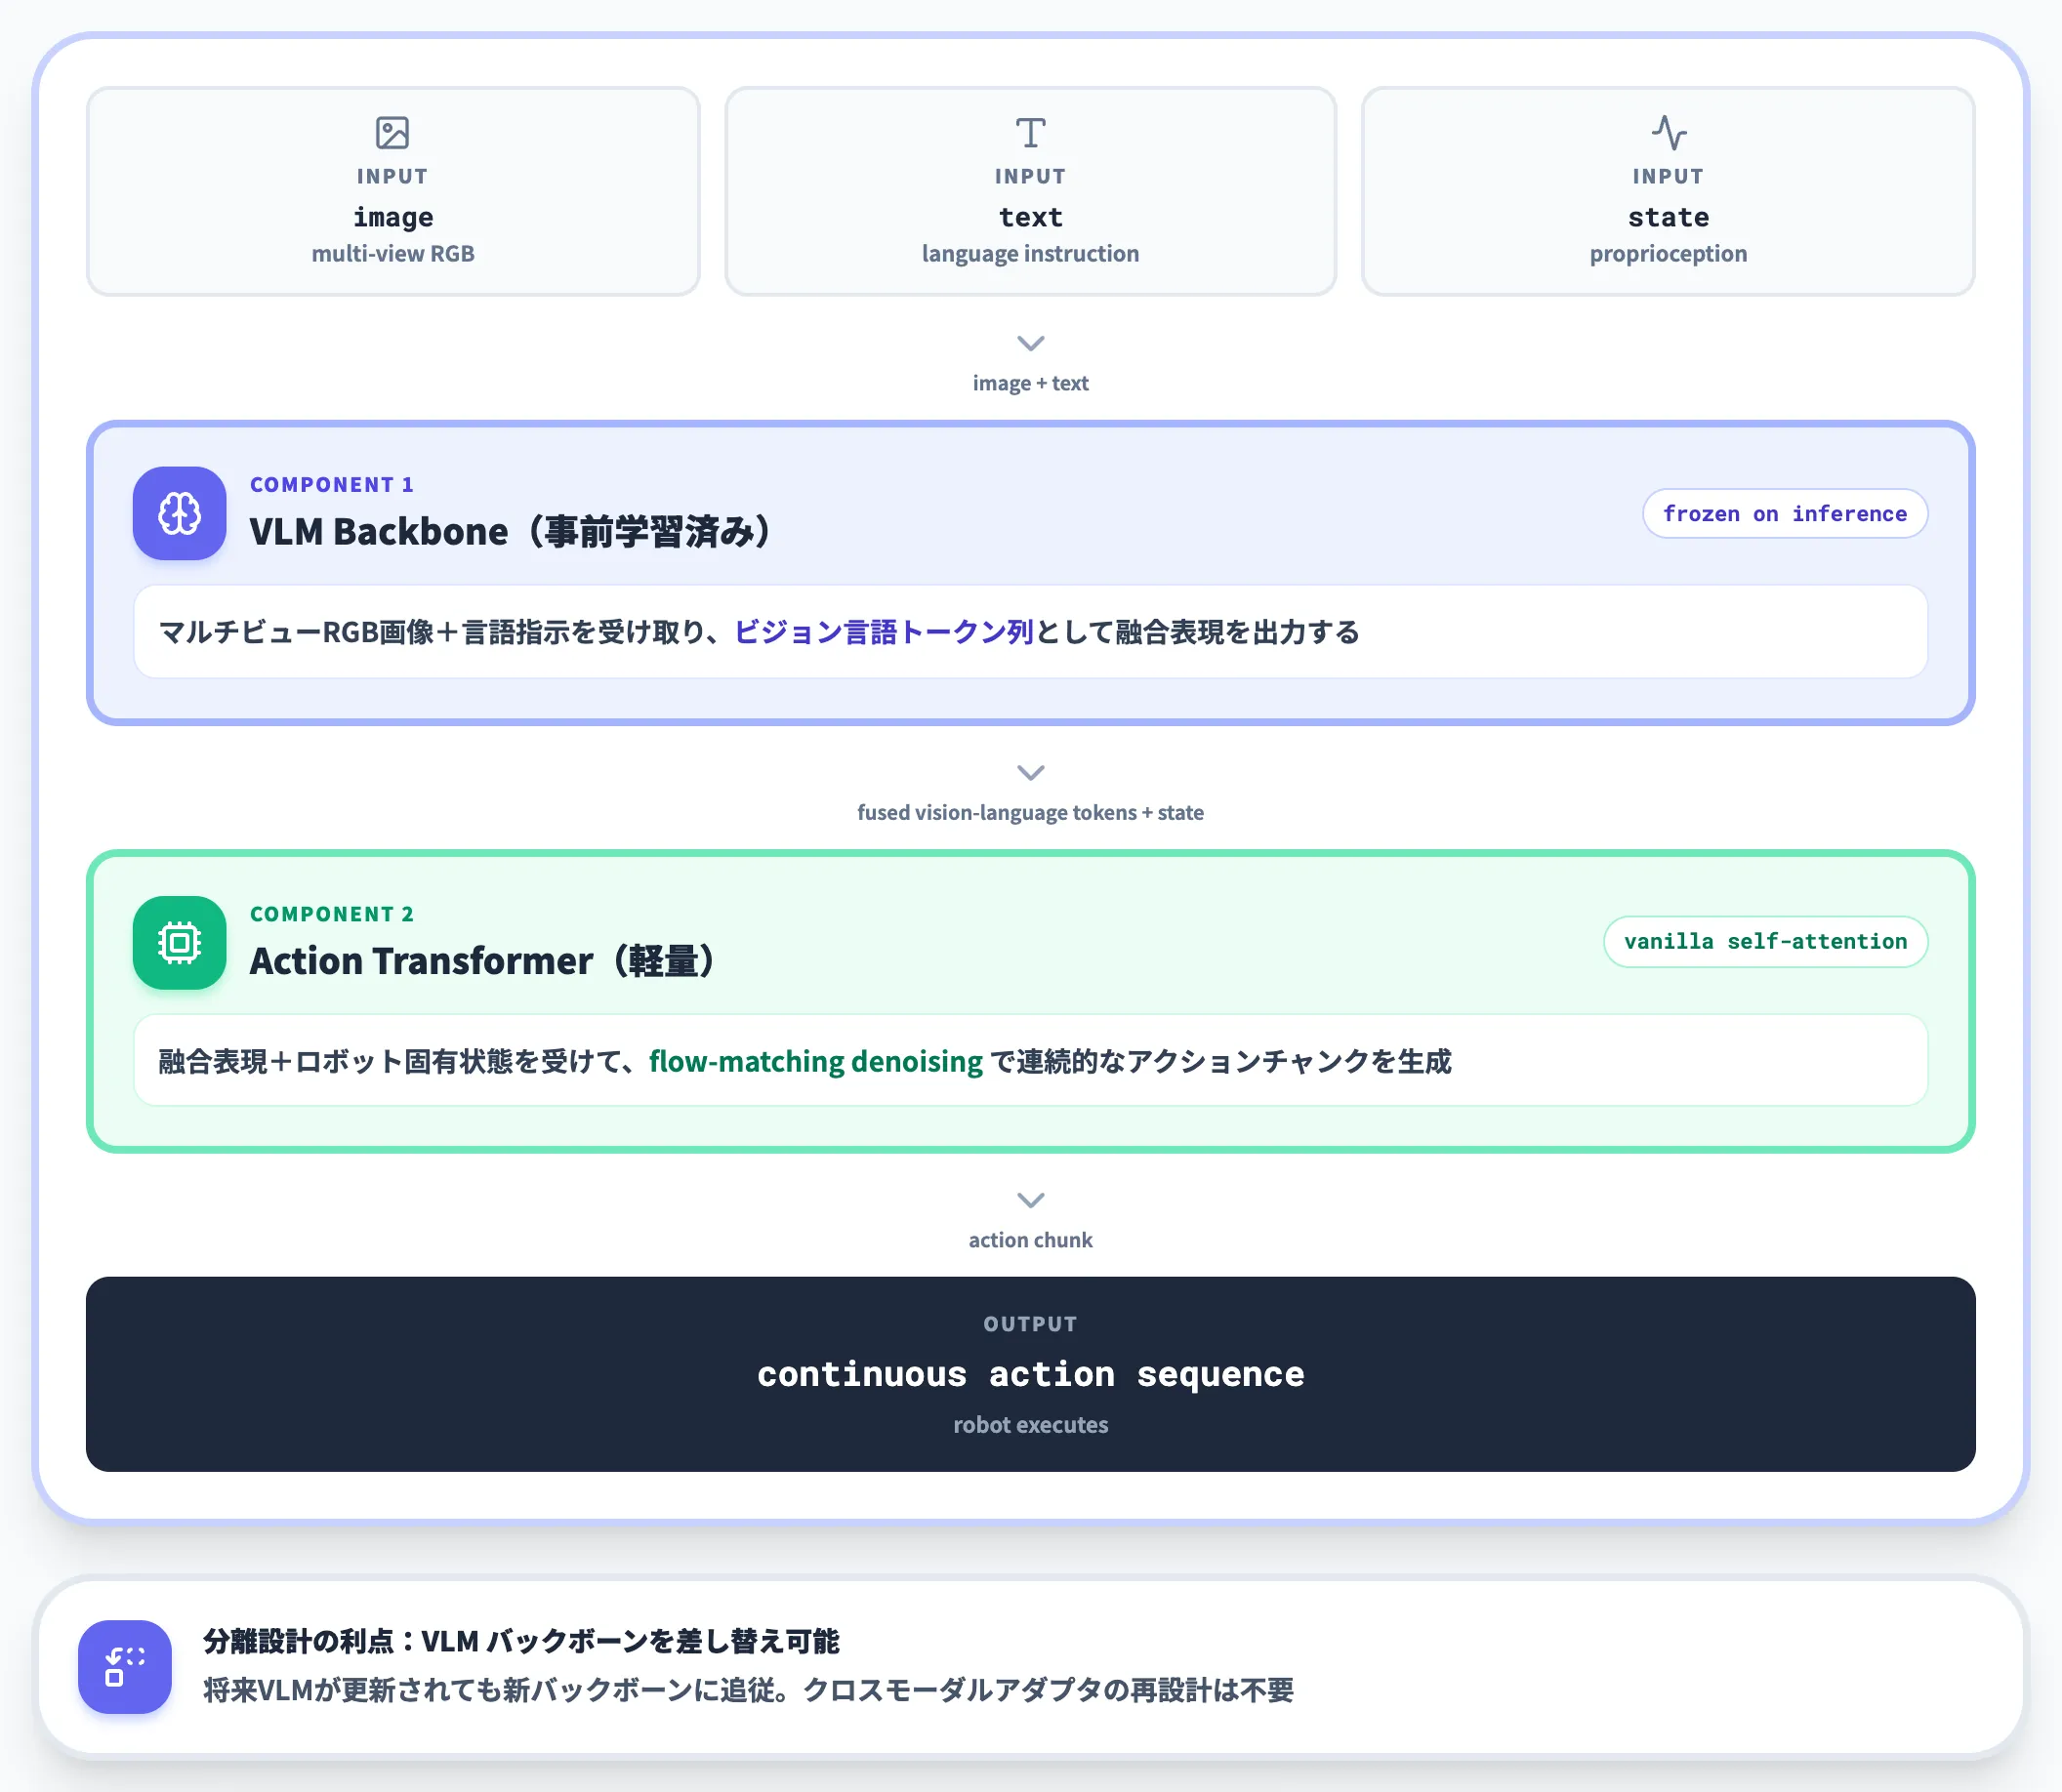Select the 'vanilla self-attention' badge
This screenshot has height=1792, width=2062.
coord(1765,942)
